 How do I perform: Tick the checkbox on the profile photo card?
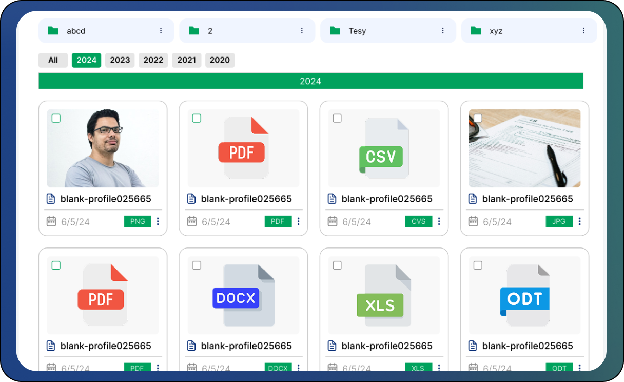(56, 119)
